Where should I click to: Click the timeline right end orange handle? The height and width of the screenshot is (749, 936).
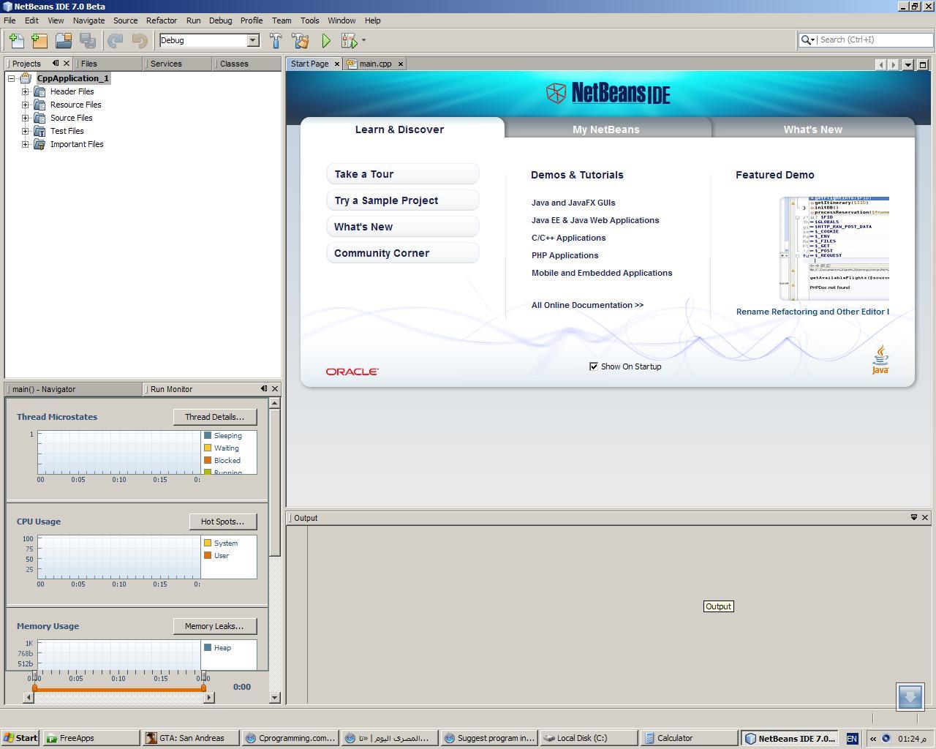coord(203,688)
